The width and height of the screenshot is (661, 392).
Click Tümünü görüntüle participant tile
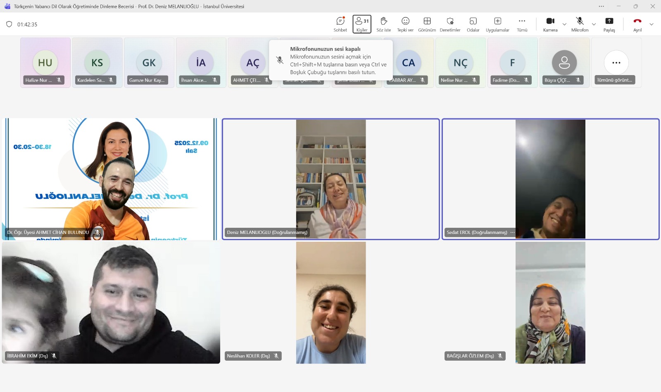(616, 63)
